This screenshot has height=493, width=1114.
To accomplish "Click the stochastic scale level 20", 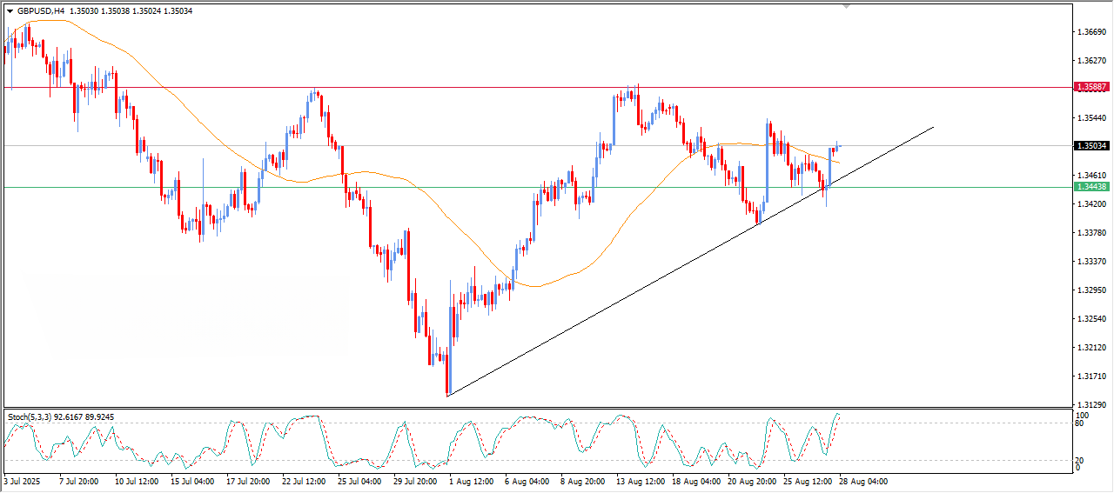I will [1081, 460].
